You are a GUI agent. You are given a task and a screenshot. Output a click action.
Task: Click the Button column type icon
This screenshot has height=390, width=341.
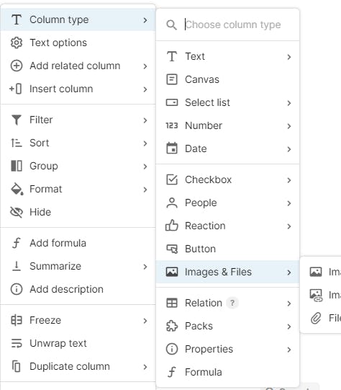coord(172,249)
